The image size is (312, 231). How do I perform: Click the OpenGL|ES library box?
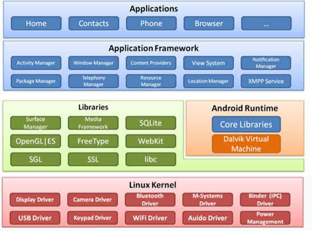(36, 141)
